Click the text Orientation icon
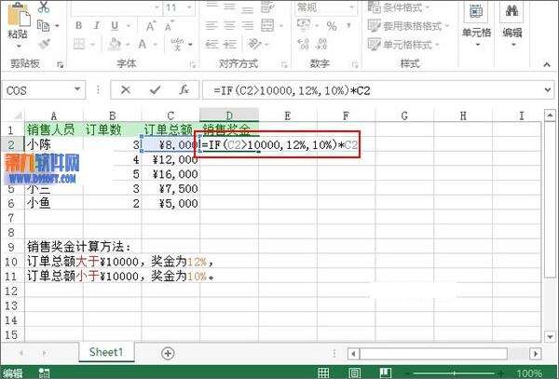Image resolution: width=559 pixels, height=379 pixels. tap(254, 45)
